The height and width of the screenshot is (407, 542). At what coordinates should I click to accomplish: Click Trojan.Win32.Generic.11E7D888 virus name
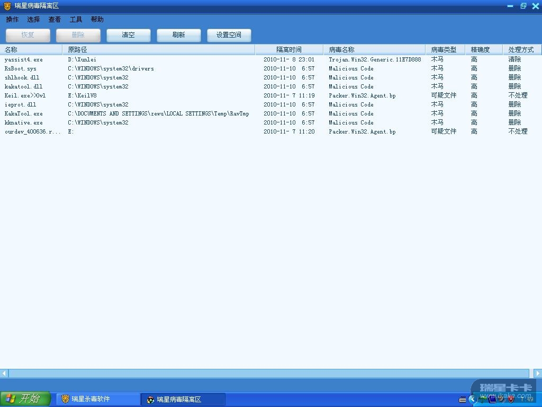pyautogui.click(x=375, y=59)
